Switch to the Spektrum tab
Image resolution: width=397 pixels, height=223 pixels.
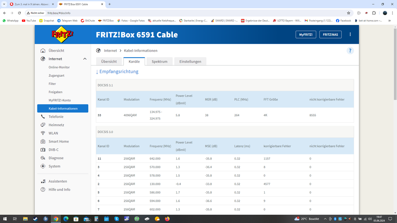[159, 62]
